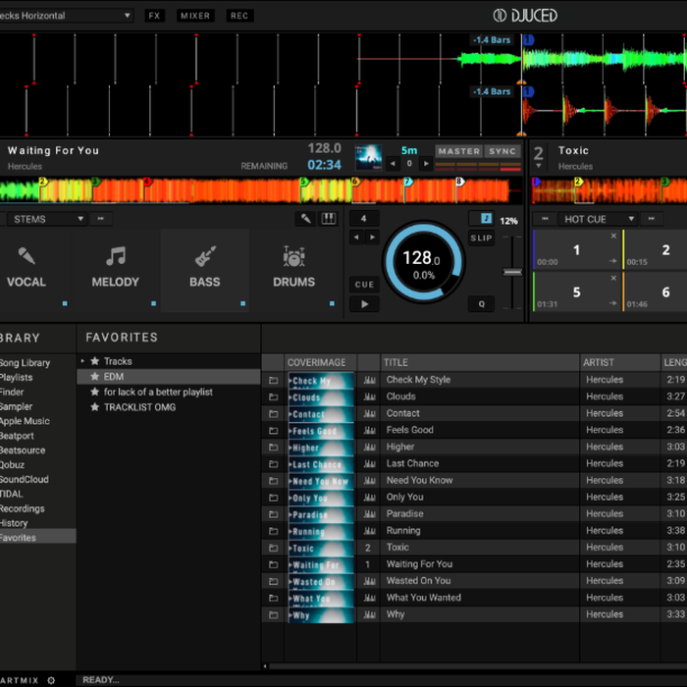Shift key up with right arrow near 5m

pyautogui.click(x=425, y=164)
